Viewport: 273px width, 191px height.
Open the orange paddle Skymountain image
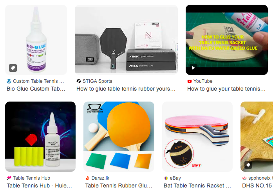119,137
